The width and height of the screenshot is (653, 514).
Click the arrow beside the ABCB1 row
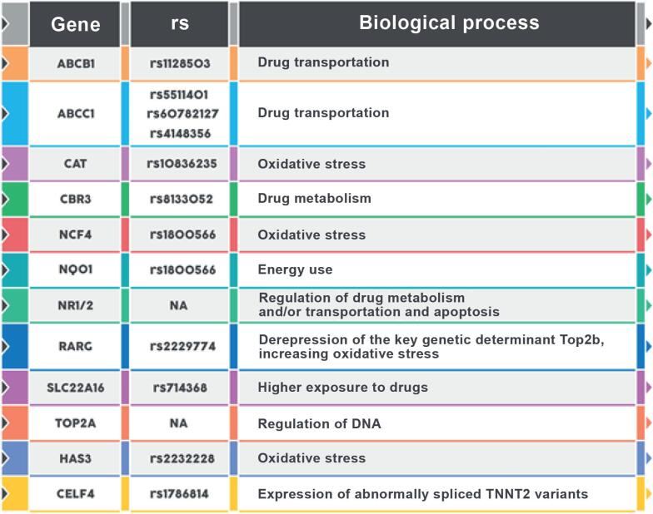click(x=5, y=63)
